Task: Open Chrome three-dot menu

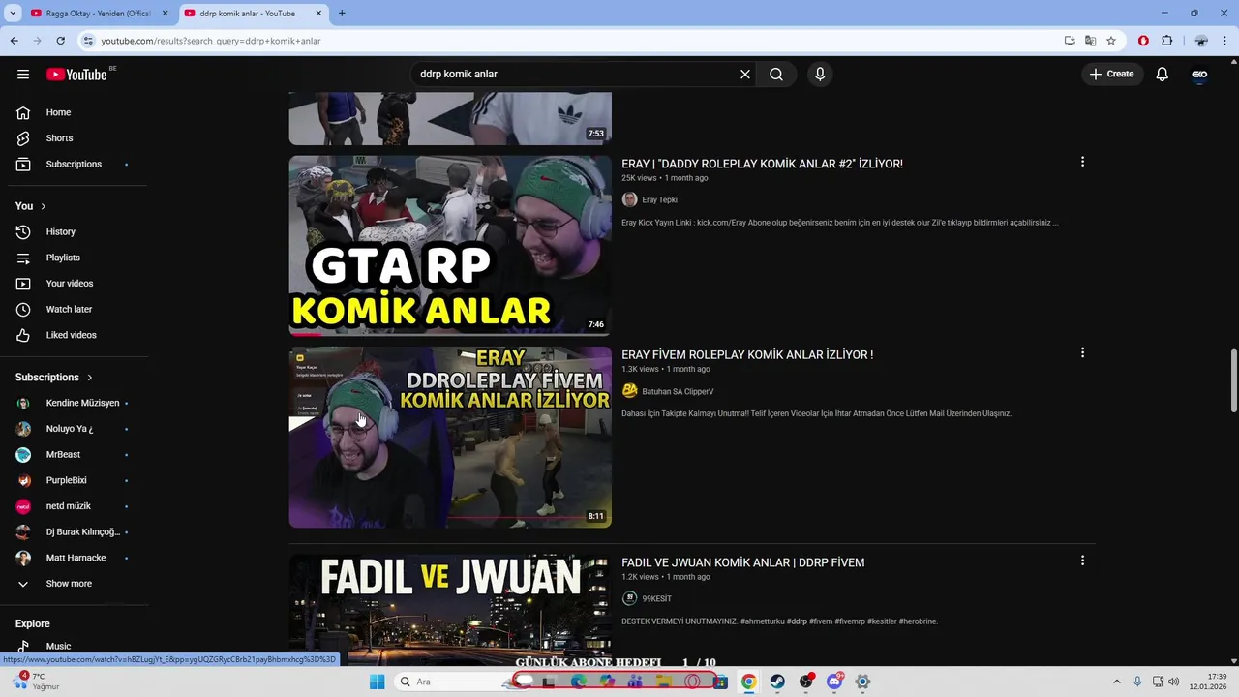Action: 1224,41
